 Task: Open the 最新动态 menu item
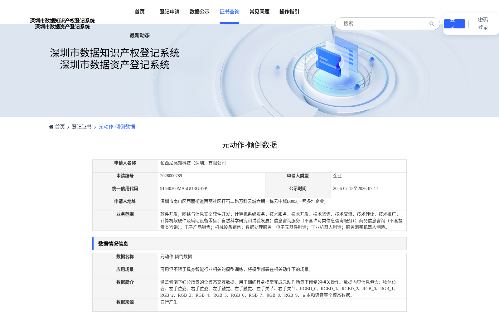tap(140, 36)
